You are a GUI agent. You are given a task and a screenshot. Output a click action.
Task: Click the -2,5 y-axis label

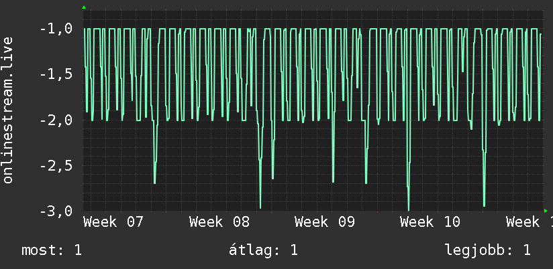coord(56,166)
